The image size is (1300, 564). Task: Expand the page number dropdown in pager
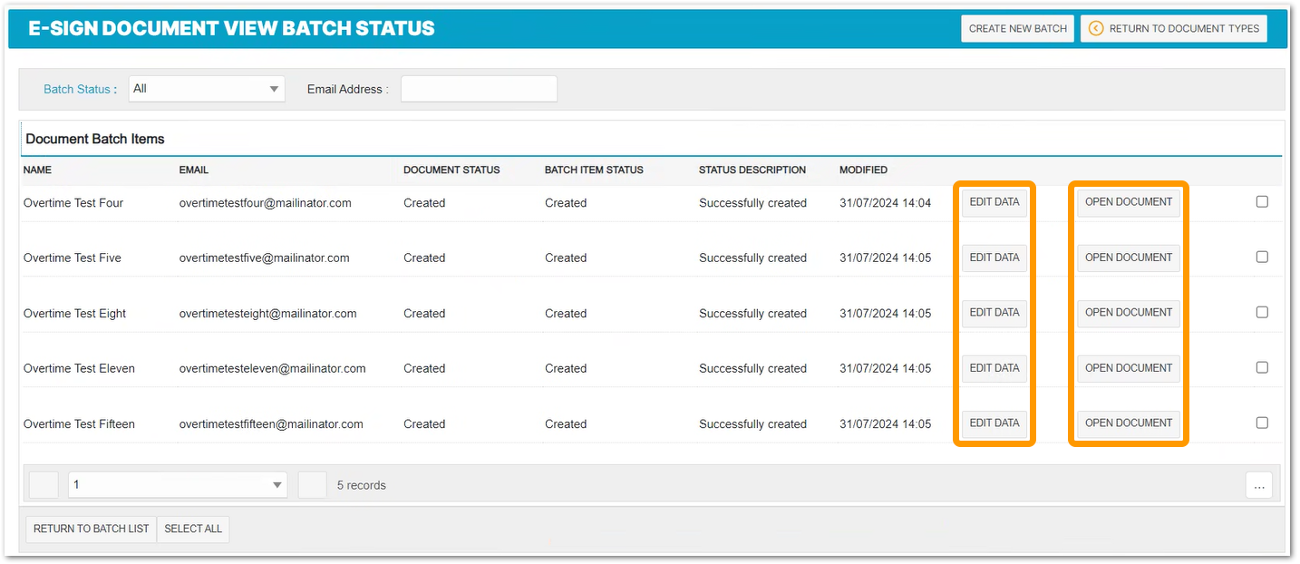(178, 485)
